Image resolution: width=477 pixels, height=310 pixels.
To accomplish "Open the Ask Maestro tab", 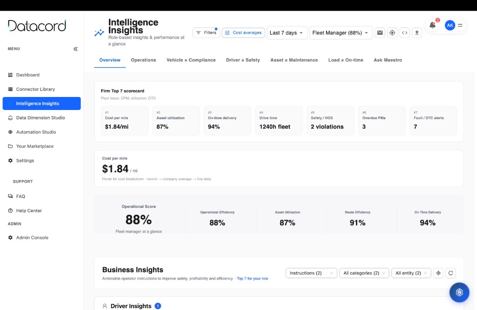I will pyautogui.click(x=388, y=60).
